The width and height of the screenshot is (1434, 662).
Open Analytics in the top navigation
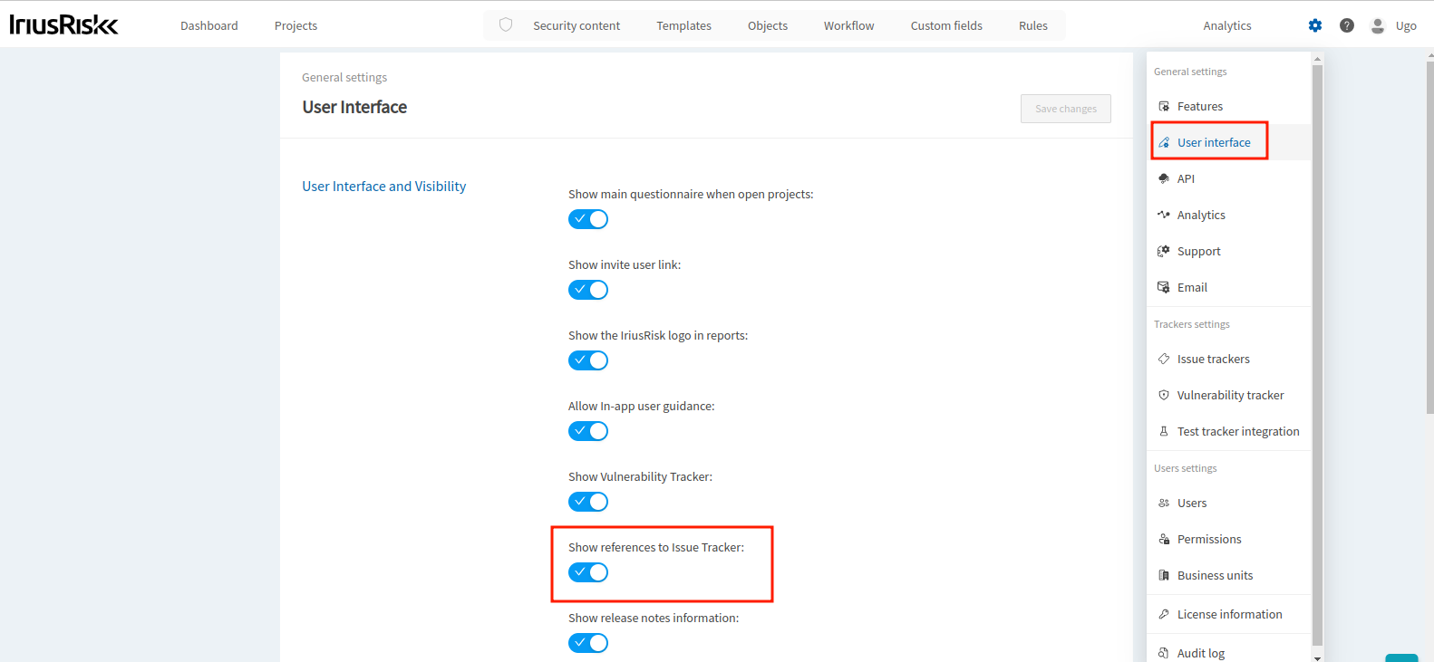[1227, 25]
